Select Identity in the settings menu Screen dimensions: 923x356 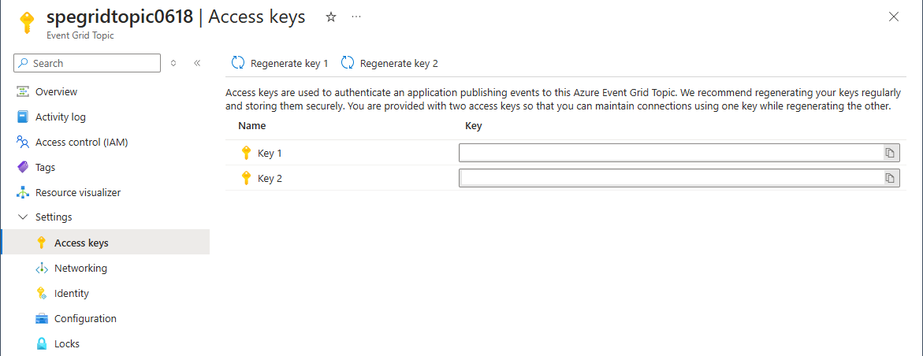pos(72,294)
